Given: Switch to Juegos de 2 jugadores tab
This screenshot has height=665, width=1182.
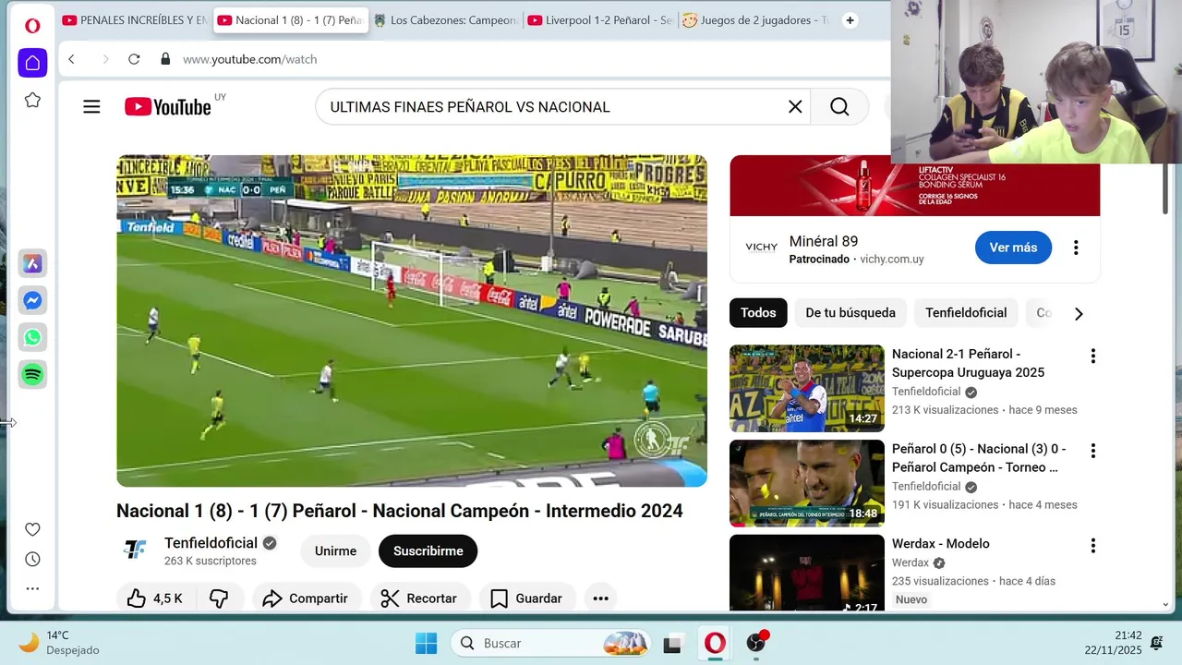Looking at the screenshot, I should pos(755,20).
